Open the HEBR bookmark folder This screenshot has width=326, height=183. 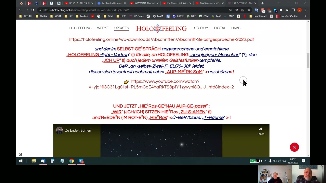pyautogui.click(x=121, y=16)
